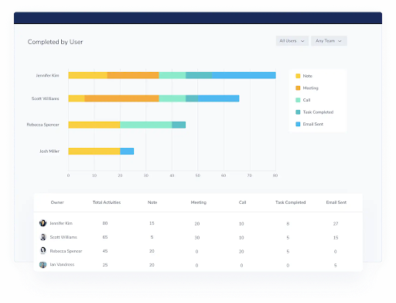Click Jennifer Kim's Task Completed value 8
The image size is (396, 303).
pos(288,224)
